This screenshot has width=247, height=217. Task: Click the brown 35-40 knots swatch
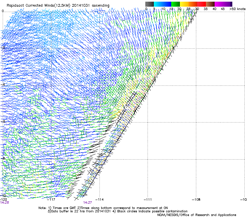210,4
